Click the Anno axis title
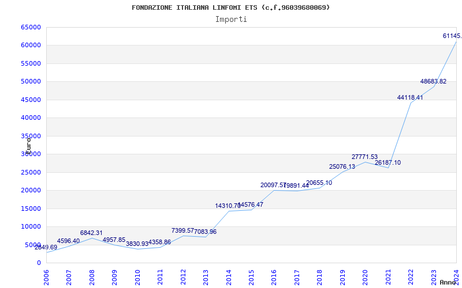The height and width of the screenshot is (288, 462). (448, 282)
